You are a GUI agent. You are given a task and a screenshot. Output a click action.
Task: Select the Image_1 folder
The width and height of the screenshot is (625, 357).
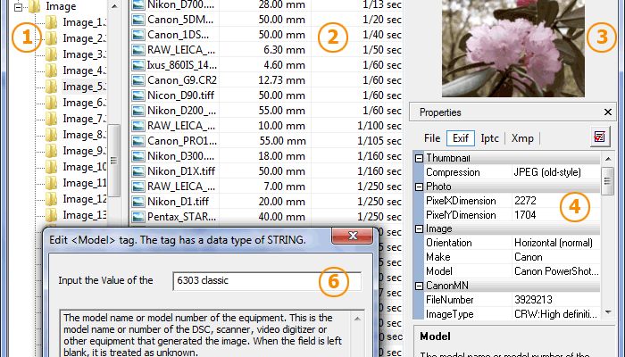pyautogui.click(x=84, y=22)
